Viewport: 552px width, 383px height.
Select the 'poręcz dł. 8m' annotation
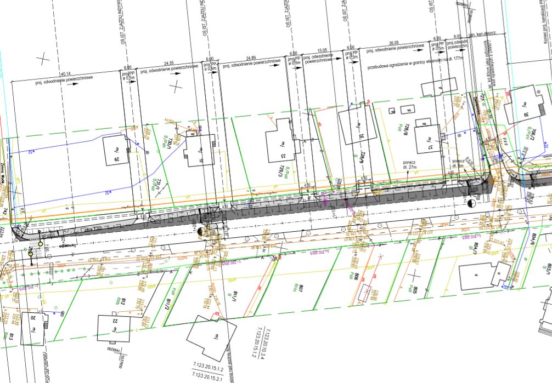click(458, 163)
